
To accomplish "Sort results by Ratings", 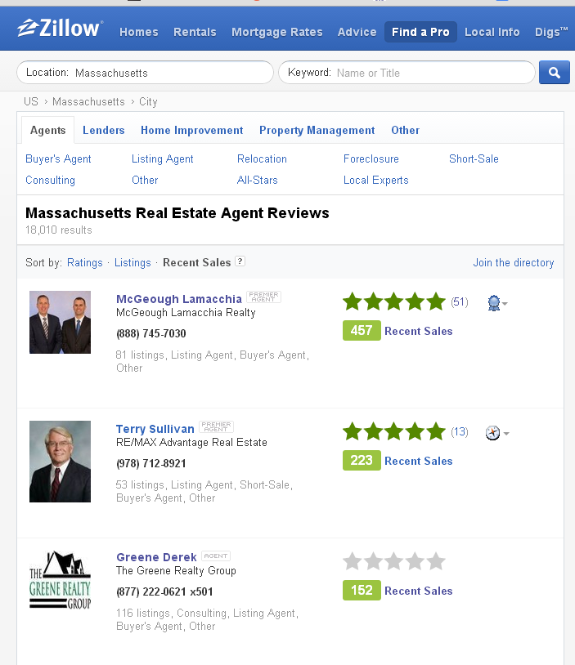I will click(x=85, y=263).
